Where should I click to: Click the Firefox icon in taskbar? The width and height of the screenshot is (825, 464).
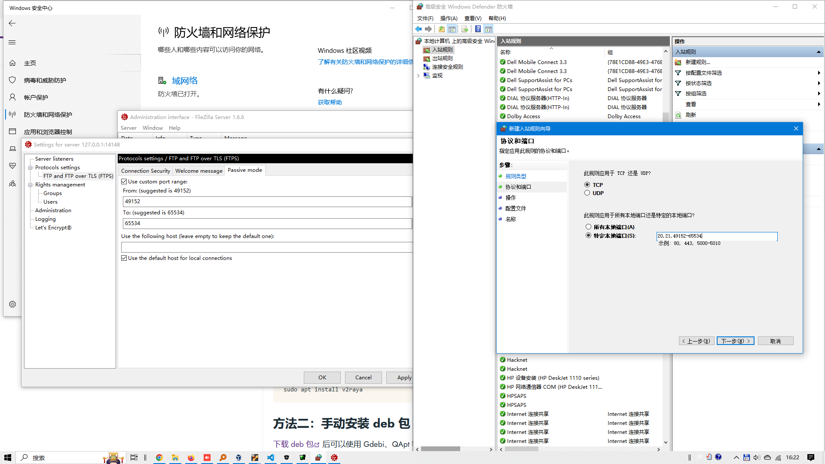coord(191,458)
